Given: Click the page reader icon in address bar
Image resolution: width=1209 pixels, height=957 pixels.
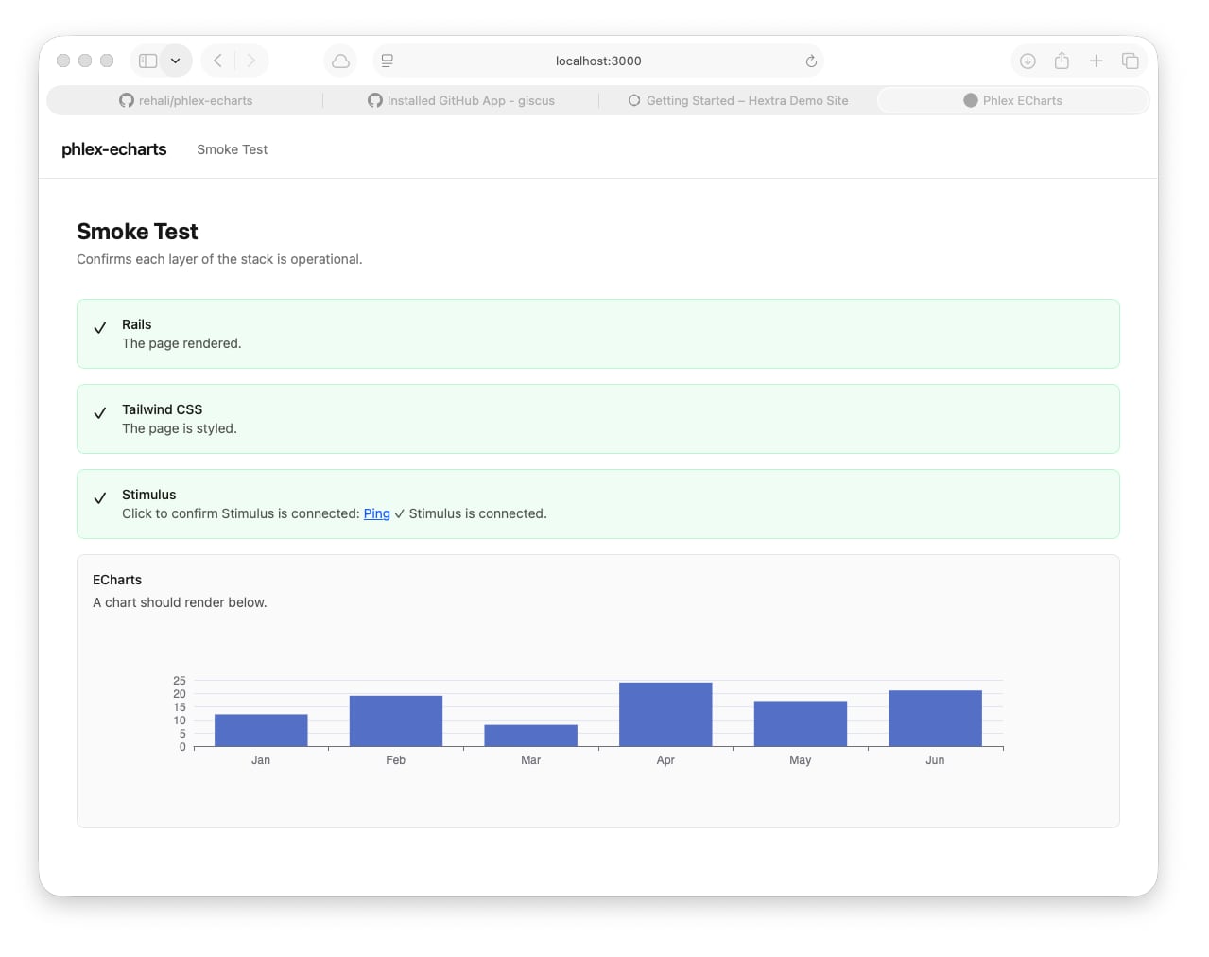Looking at the screenshot, I should [388, 61].
